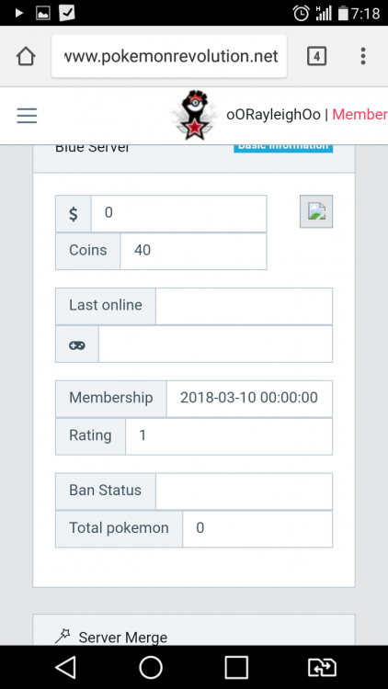Tap the empty Ban Status value field
This screenshot has height=689, width=388.
point(245,491)
